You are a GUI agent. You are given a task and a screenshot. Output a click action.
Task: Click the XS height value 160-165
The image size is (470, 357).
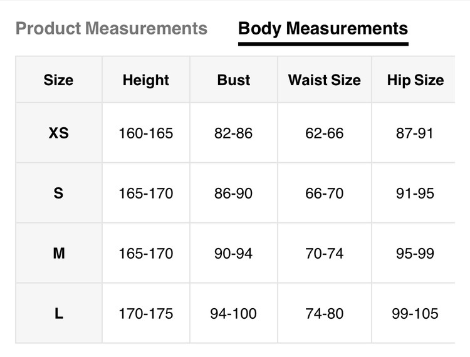[x=146, y=133]
